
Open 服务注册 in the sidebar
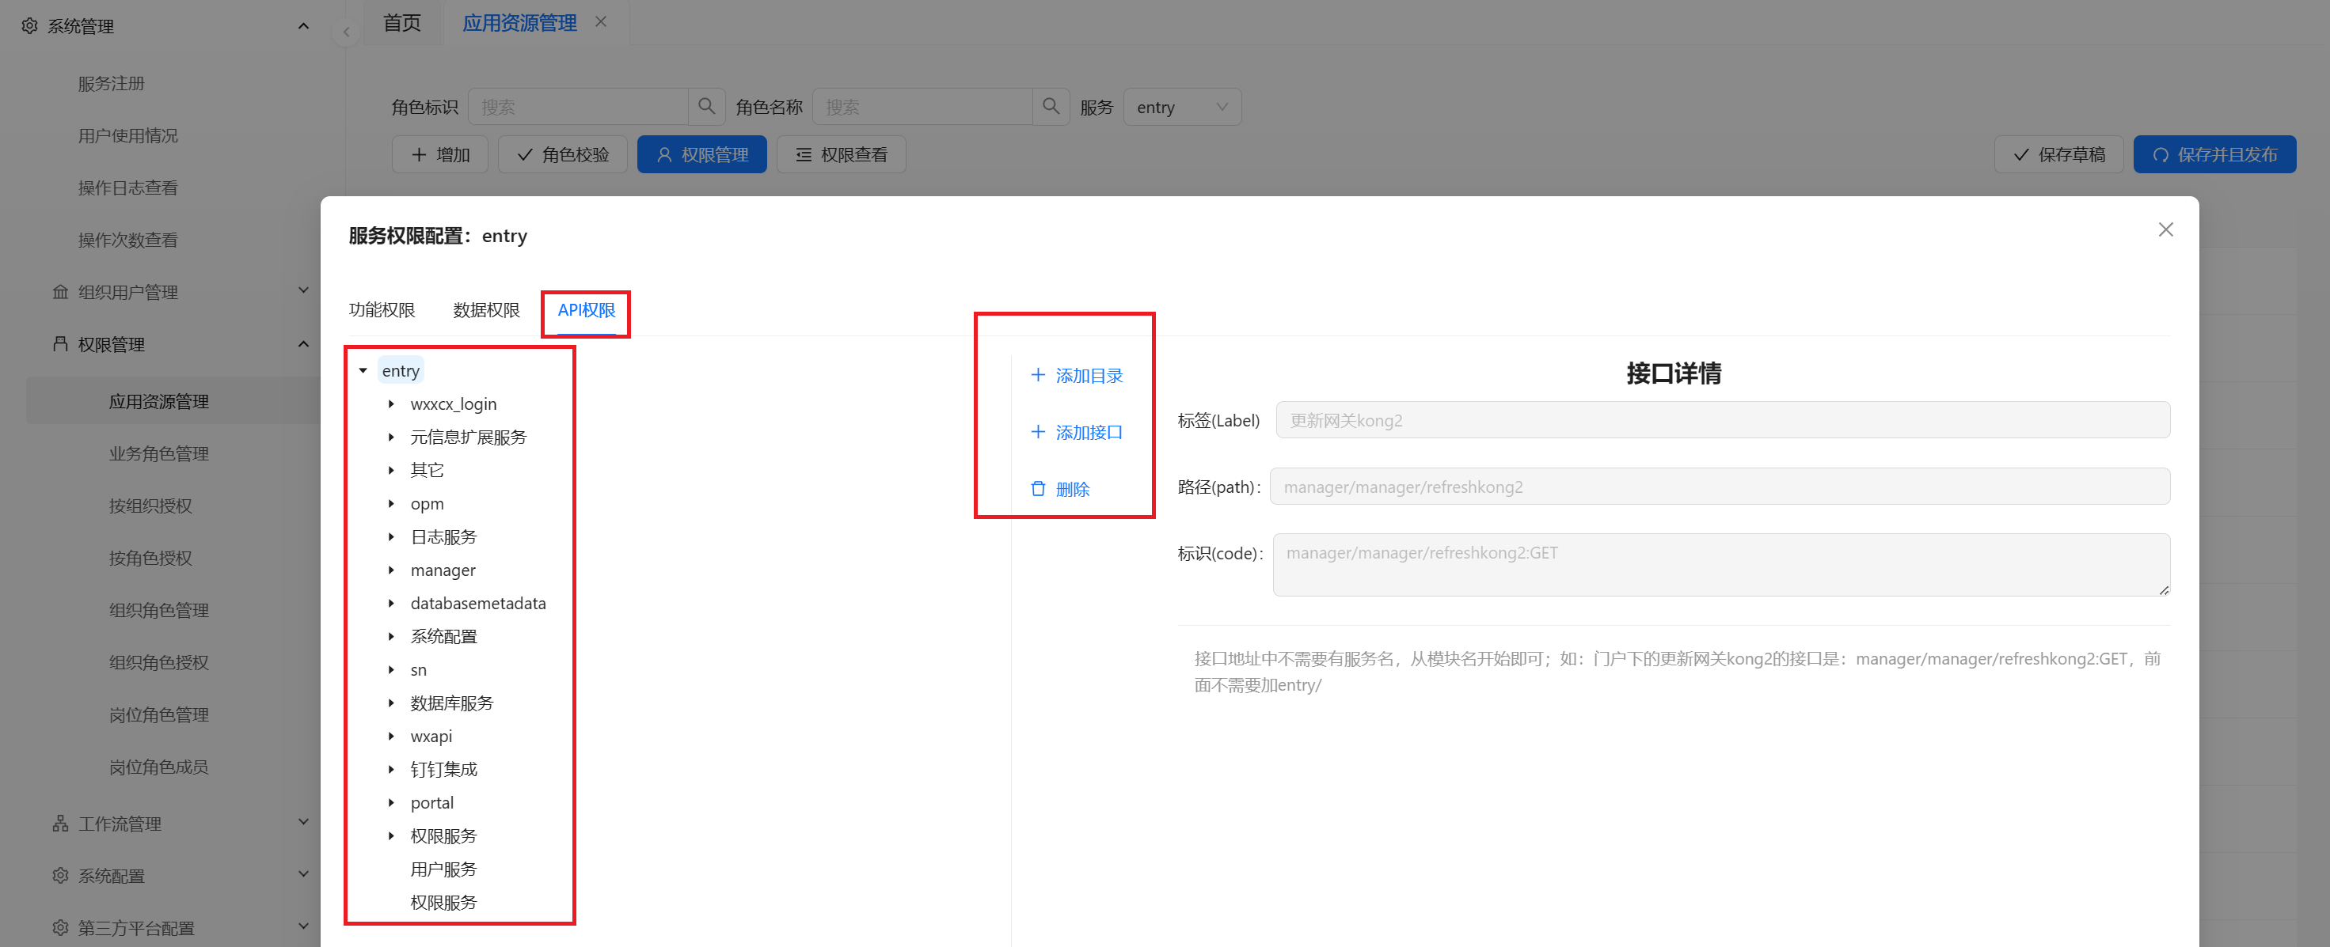(112, 83)
